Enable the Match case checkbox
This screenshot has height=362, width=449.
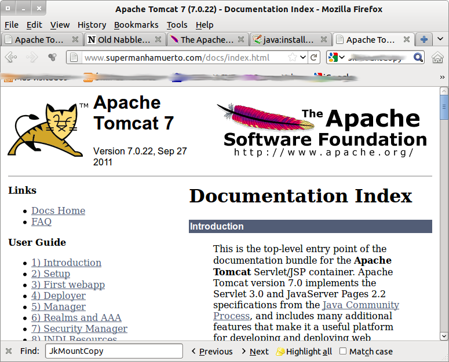click(x=343, y=351)
